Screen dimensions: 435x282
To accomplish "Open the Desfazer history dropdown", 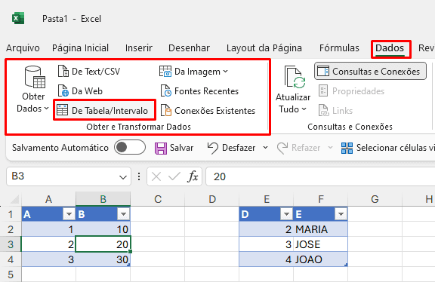I will point(266,147).
